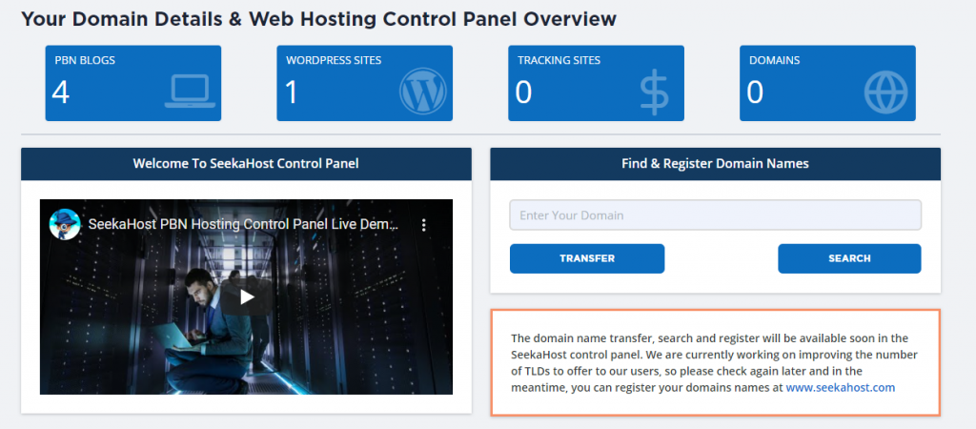The width and height of the screenshot is (976, 429).
Task: Click the WordPress logo icon
Action: pos(422,91)
